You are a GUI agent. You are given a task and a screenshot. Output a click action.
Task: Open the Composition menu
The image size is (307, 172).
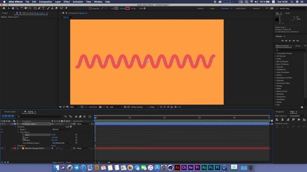tap(46, 2)
